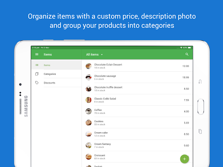Tap the search magnifier icon
This screenshot has height=167, width=223.
click(187, 54)
